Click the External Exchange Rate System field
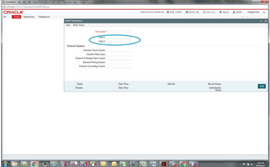Viewport: 270px width, 167px height. coord(119,58)
